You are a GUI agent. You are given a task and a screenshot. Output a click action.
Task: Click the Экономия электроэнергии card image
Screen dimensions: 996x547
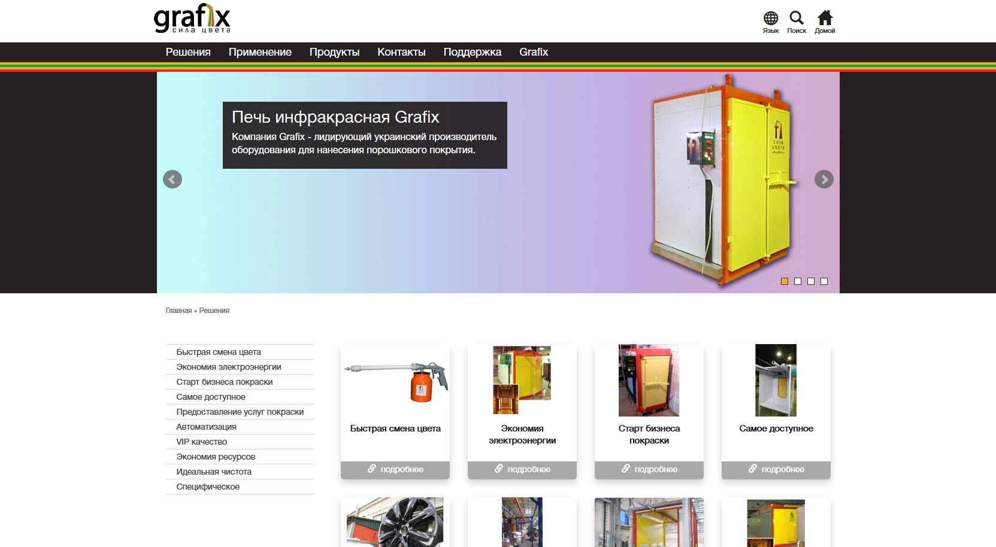tap(522, 380)
